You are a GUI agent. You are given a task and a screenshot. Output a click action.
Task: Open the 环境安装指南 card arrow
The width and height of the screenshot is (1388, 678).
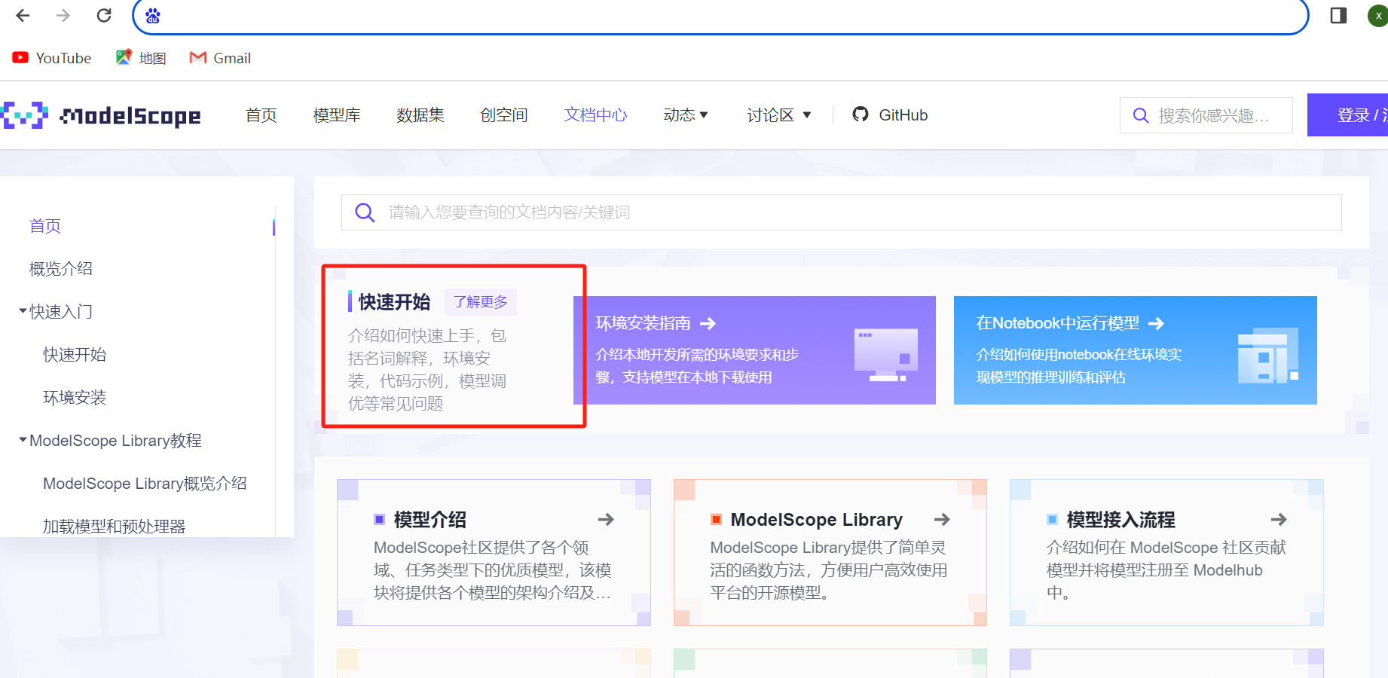click(708, 323)
